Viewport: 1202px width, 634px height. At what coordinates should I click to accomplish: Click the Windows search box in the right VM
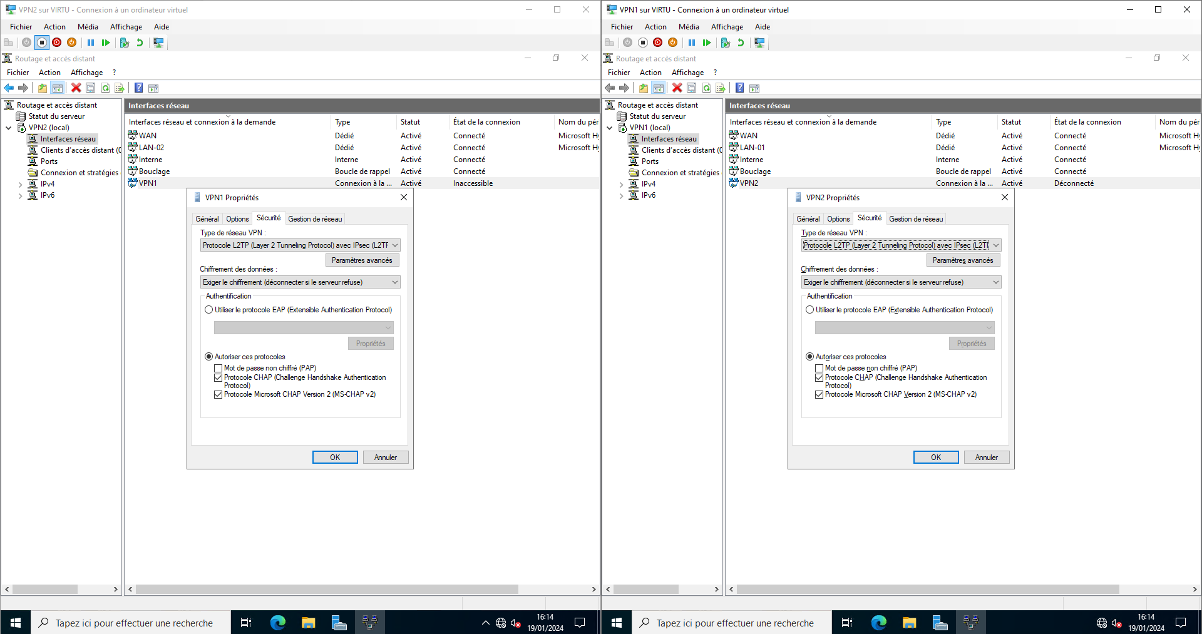(x=734, y=623)
